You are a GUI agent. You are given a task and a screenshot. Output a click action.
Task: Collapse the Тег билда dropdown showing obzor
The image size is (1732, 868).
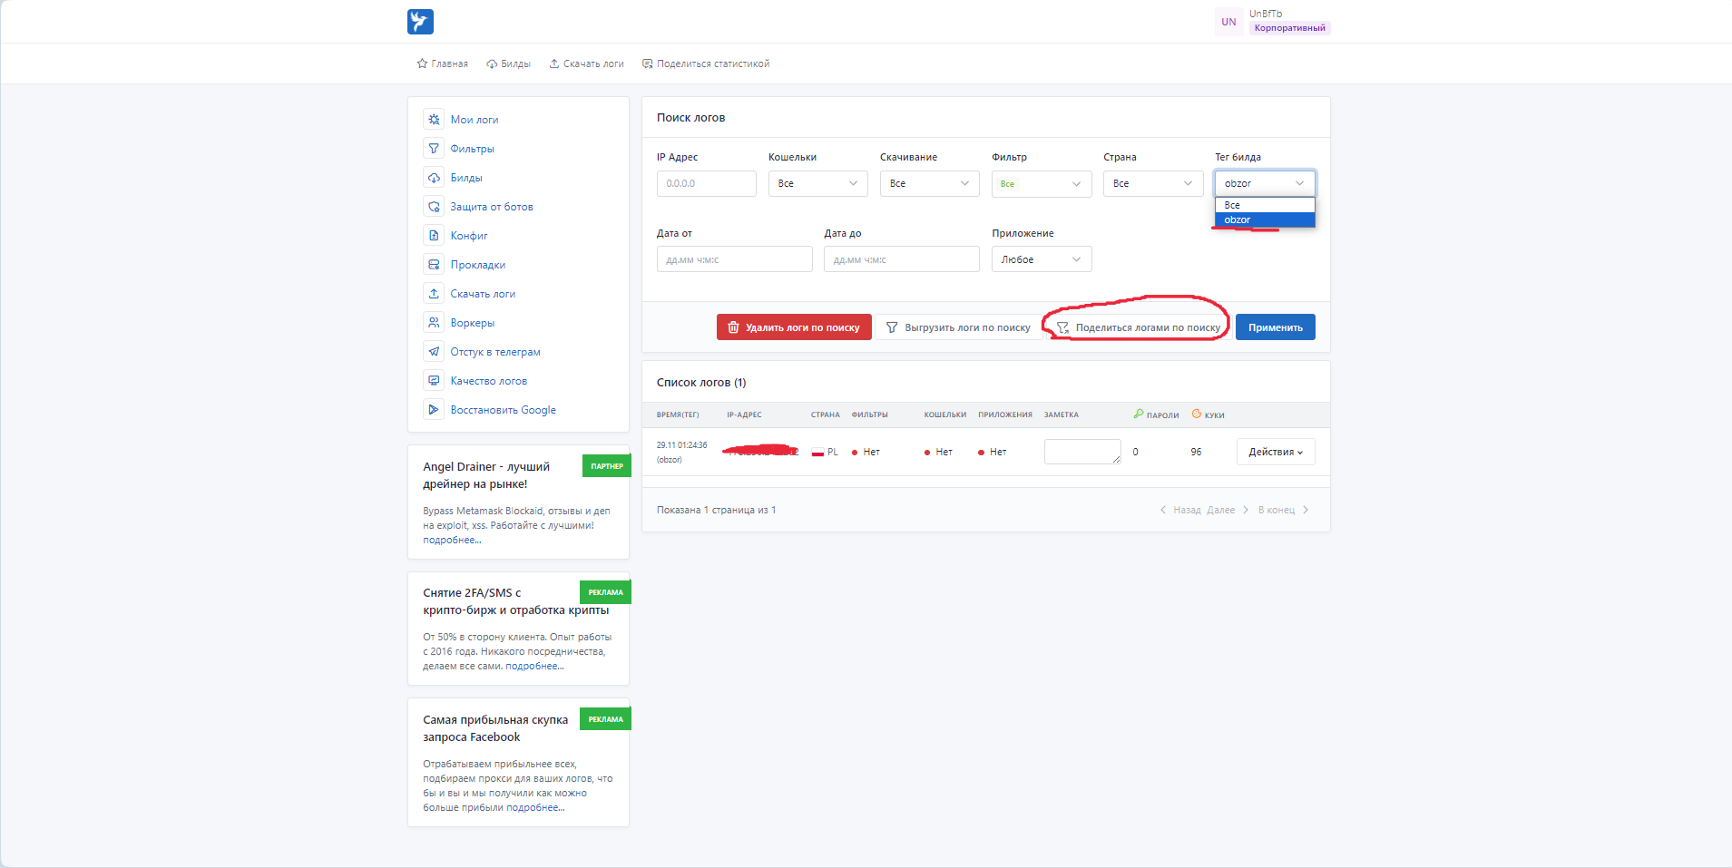[1265, 183]
